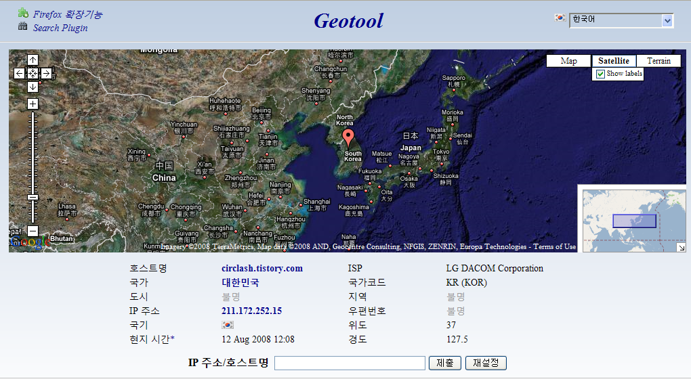691x379 pixels.
Task: Pan the map left with arrow
Action: click(20, 73)
